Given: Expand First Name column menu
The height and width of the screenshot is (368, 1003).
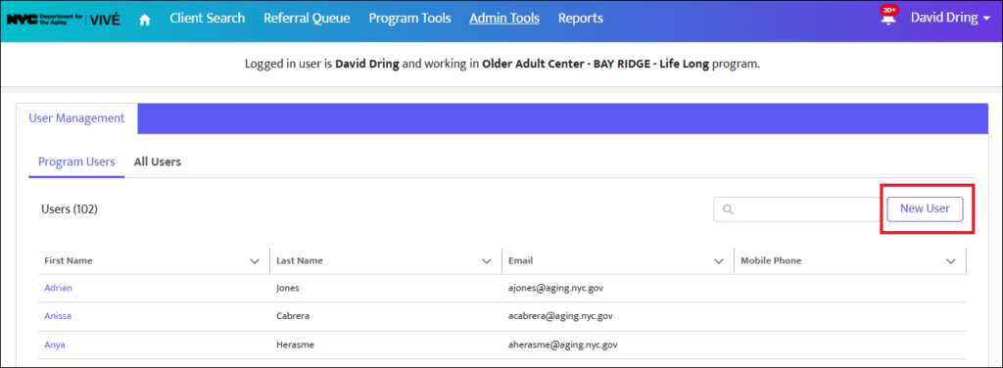Looking at the screenshot, I should (255, 261).
